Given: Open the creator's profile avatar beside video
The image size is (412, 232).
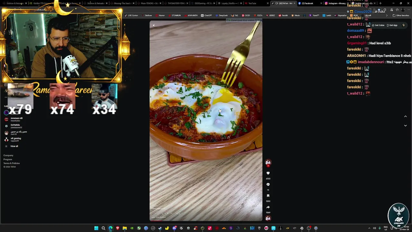Looking at the screenshot, I should [x=268, y=163].
